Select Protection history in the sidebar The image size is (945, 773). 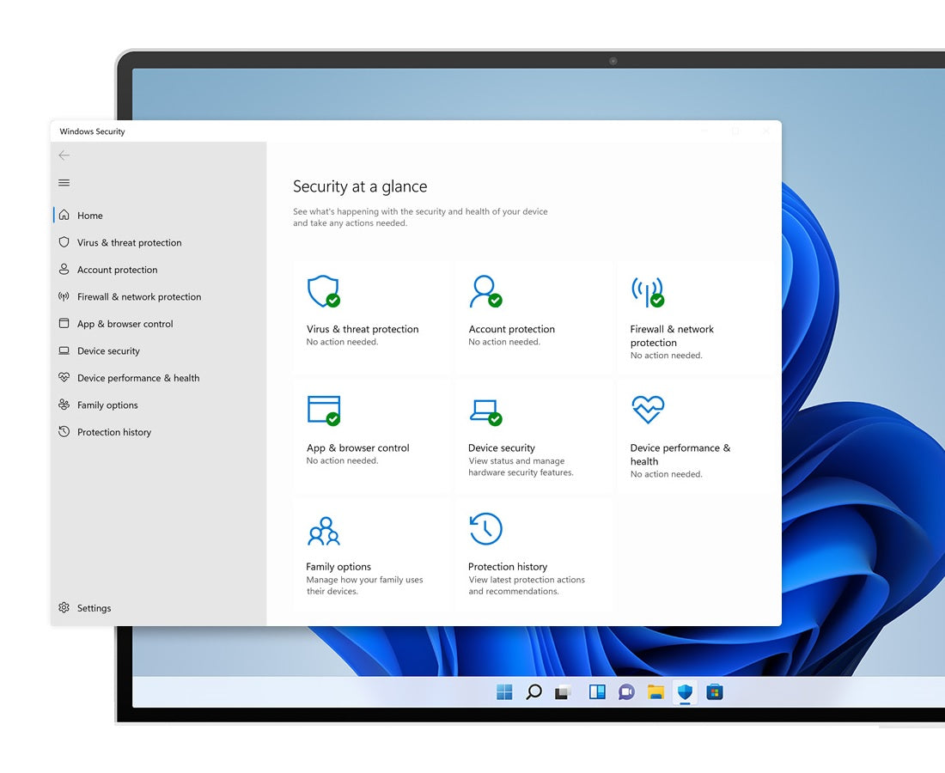pos(113,432)
